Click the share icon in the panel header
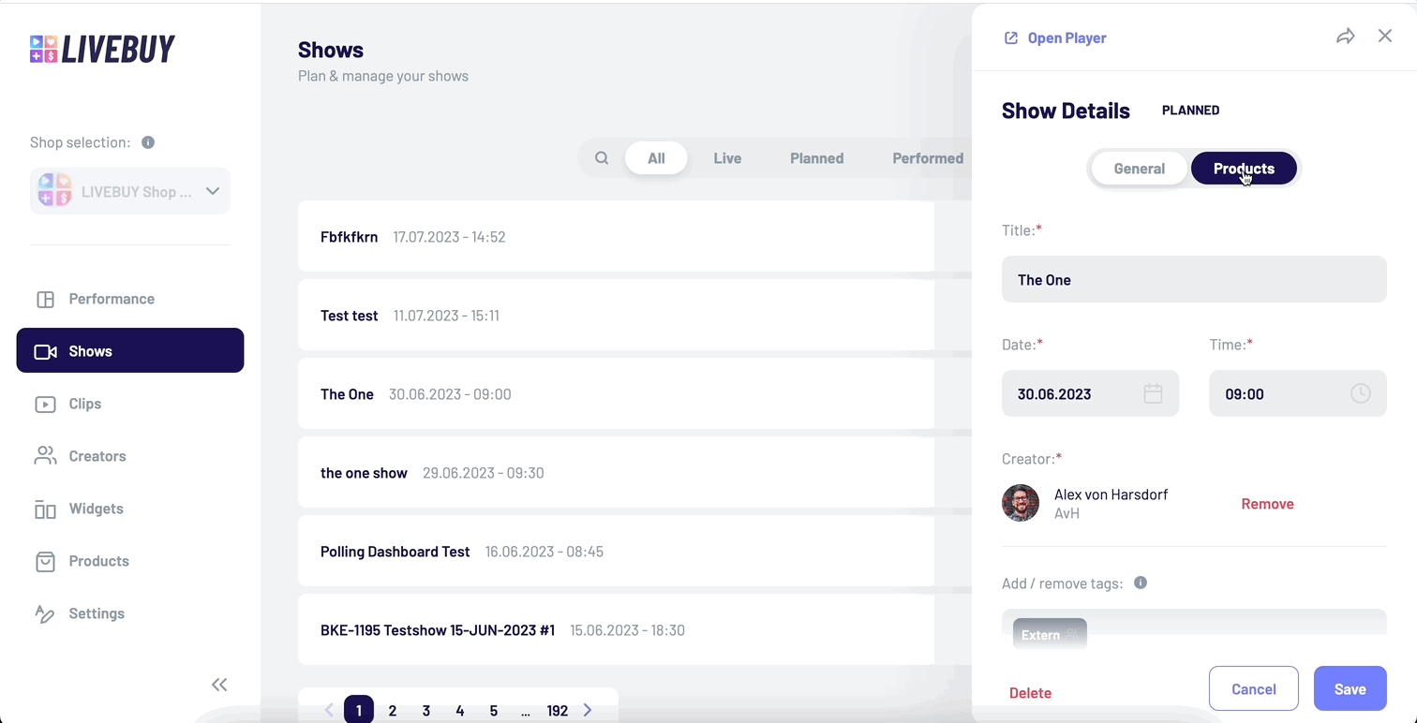 [1346, 35]
